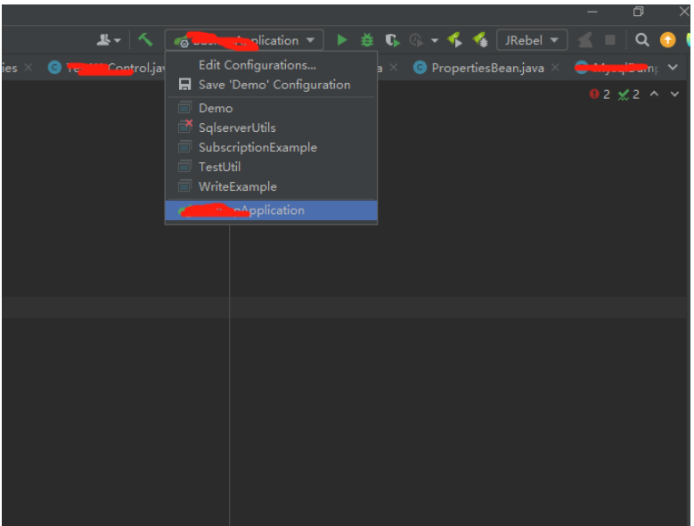This screenshot has width=694, height=526.
Task: Start debugging with the green bug icon
Action: pos(367,40)
